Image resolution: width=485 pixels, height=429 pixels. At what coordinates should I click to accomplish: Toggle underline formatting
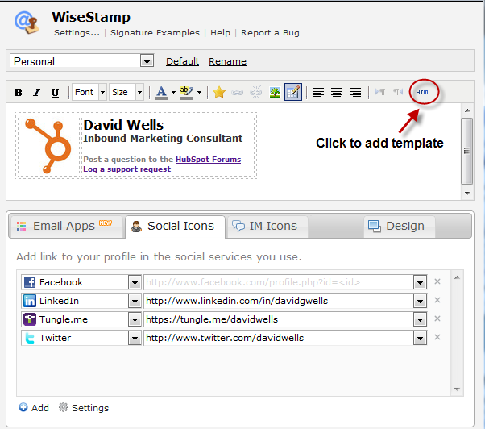[x=55, y=92]
